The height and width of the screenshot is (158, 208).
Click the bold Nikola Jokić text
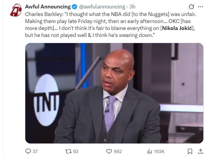tap(177, 29)
